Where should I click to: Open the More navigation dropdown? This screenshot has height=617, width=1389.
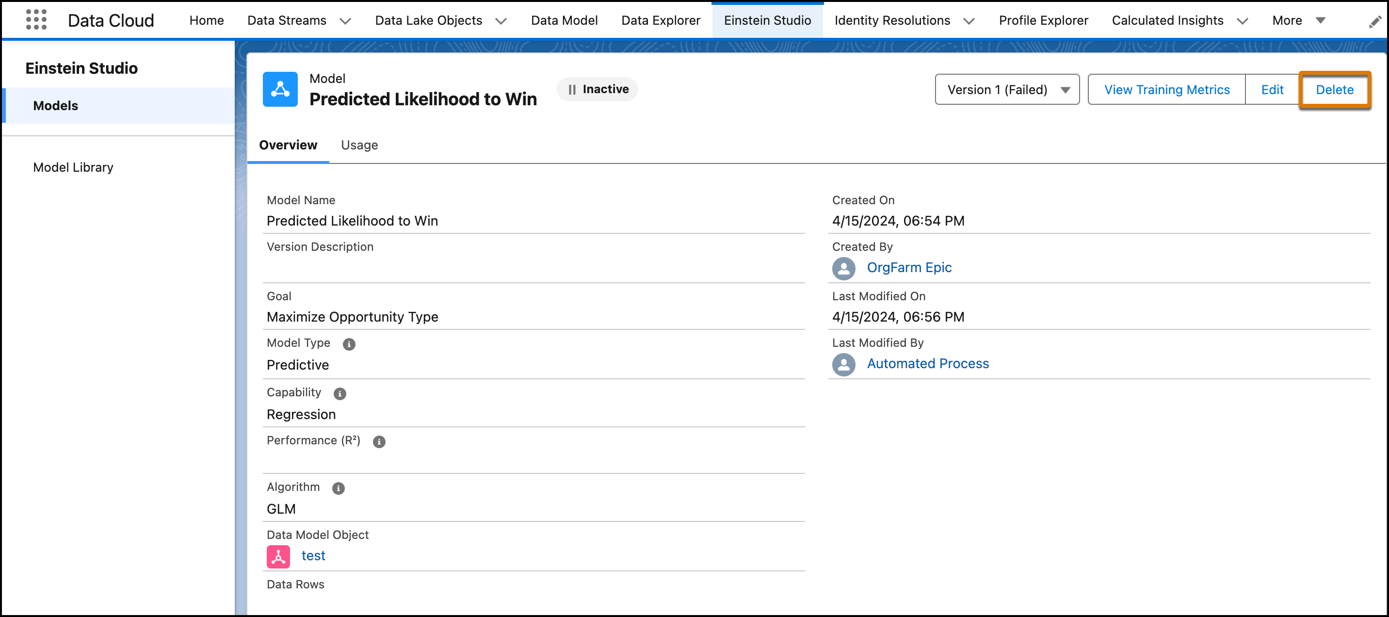(1298, 20)
